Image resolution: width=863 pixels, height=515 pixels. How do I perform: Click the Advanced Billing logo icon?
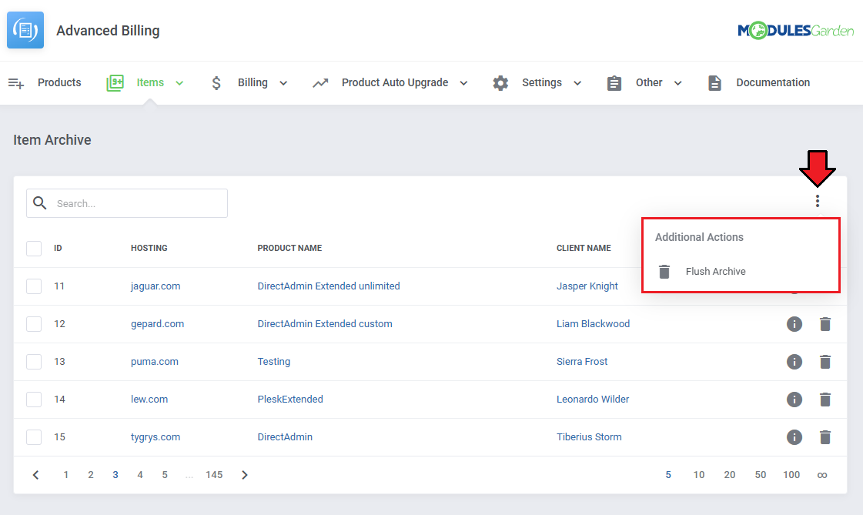click(x=25, y=30)
